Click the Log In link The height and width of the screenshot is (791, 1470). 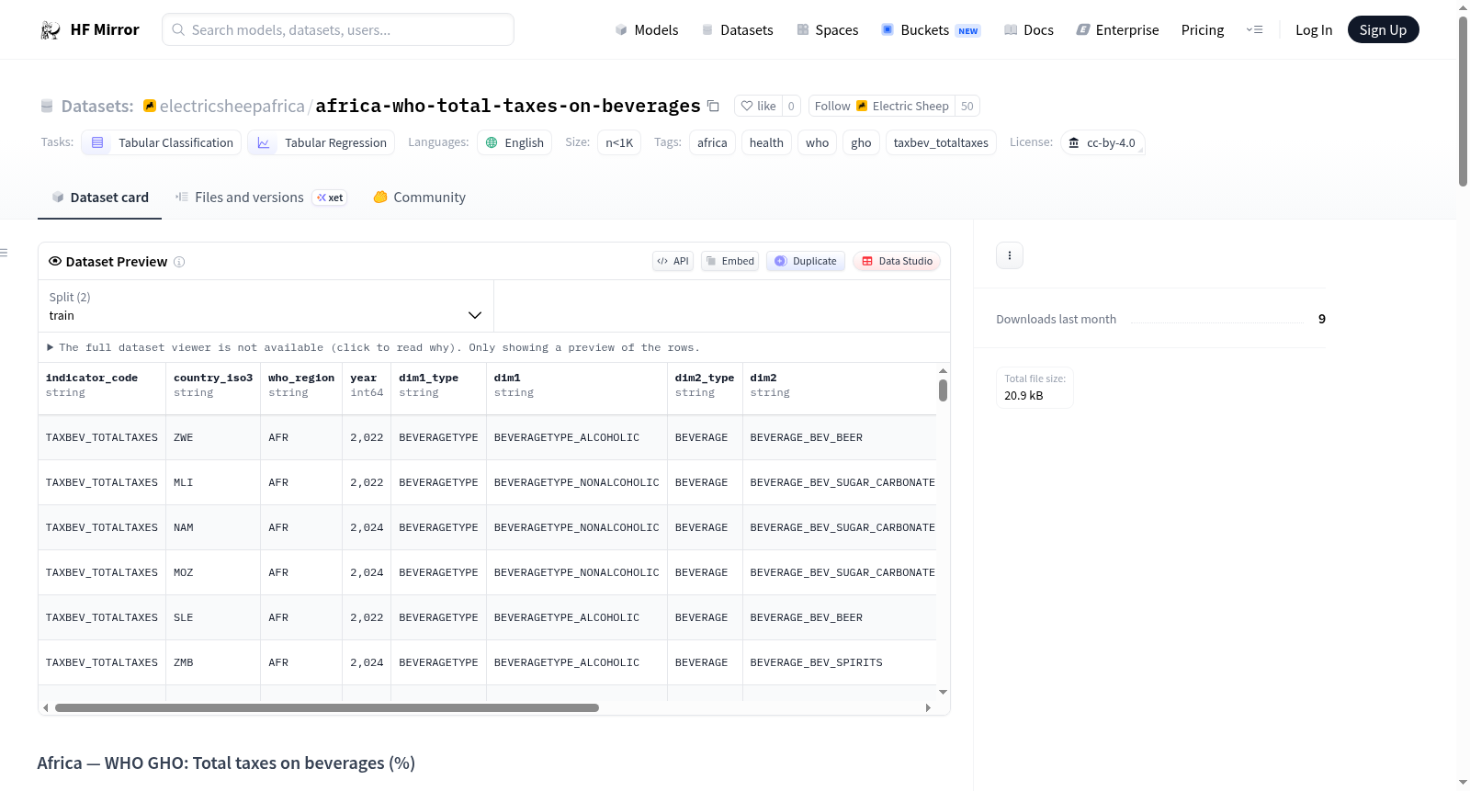click(x=1314, y=30)
